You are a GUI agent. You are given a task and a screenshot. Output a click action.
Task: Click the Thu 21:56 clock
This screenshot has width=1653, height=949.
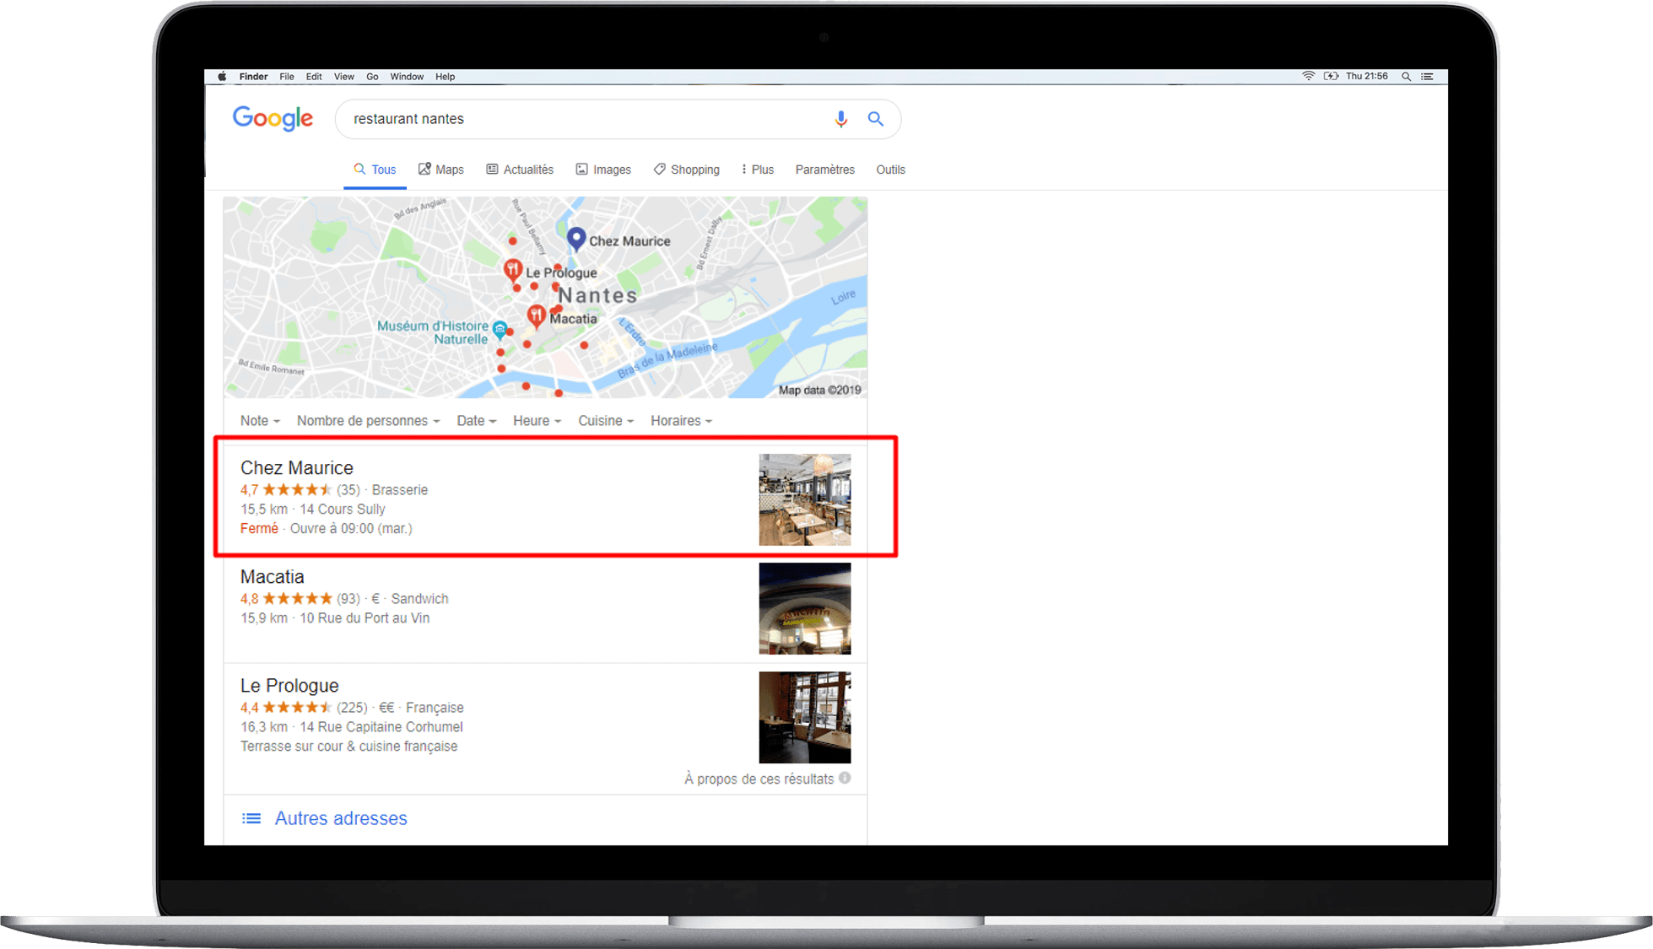pos(1367,76)
